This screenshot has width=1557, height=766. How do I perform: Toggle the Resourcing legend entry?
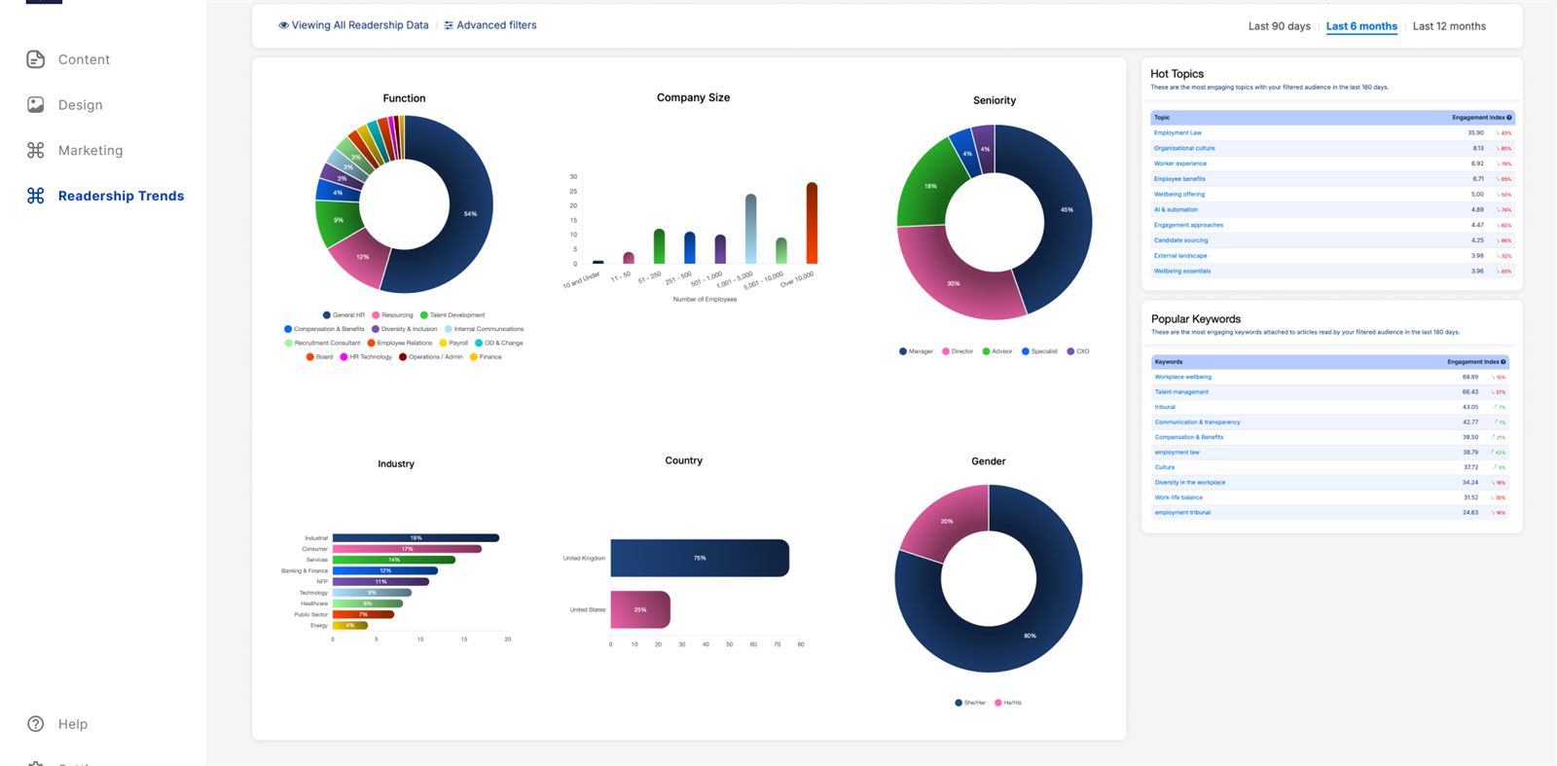click(x=392, y=315)
